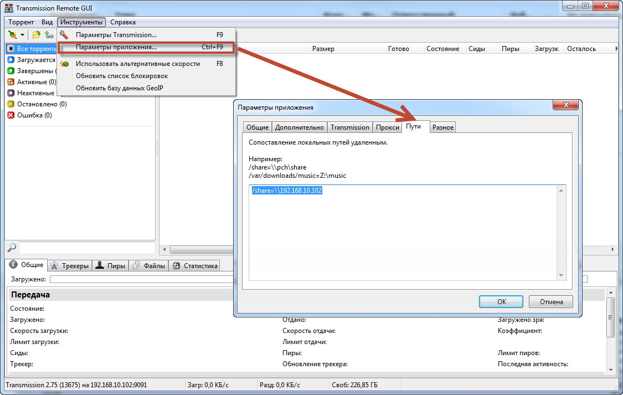Screen dimensions: 623x395
Task: Click the path text area scroll down arrow
Action: tap(562, 275)
